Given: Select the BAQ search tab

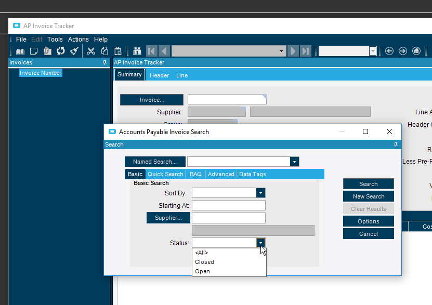Looking at the screenshot, I should pyautogui.click(x=195, y=174).
